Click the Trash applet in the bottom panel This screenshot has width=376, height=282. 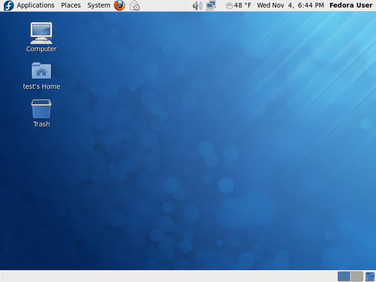coord(370,276)
